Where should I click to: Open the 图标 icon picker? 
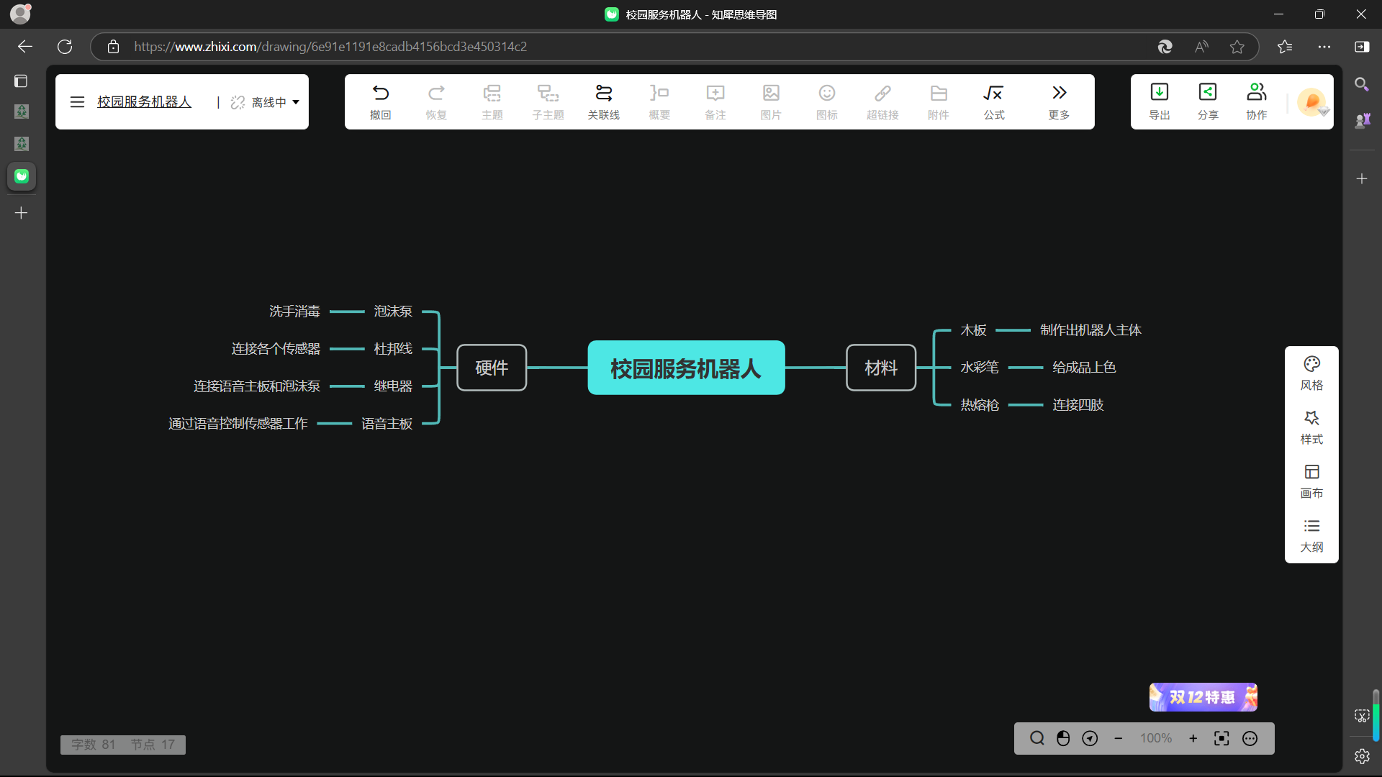tap(827, 101)
